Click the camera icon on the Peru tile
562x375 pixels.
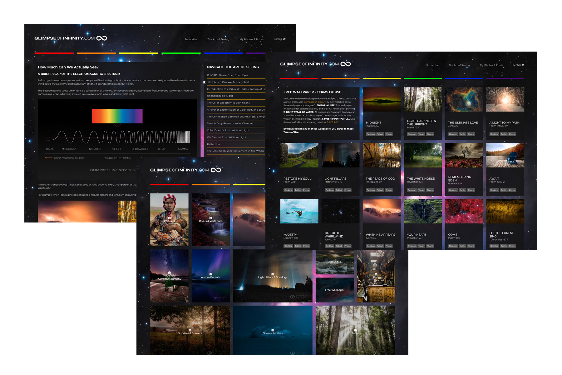(376, 274)
